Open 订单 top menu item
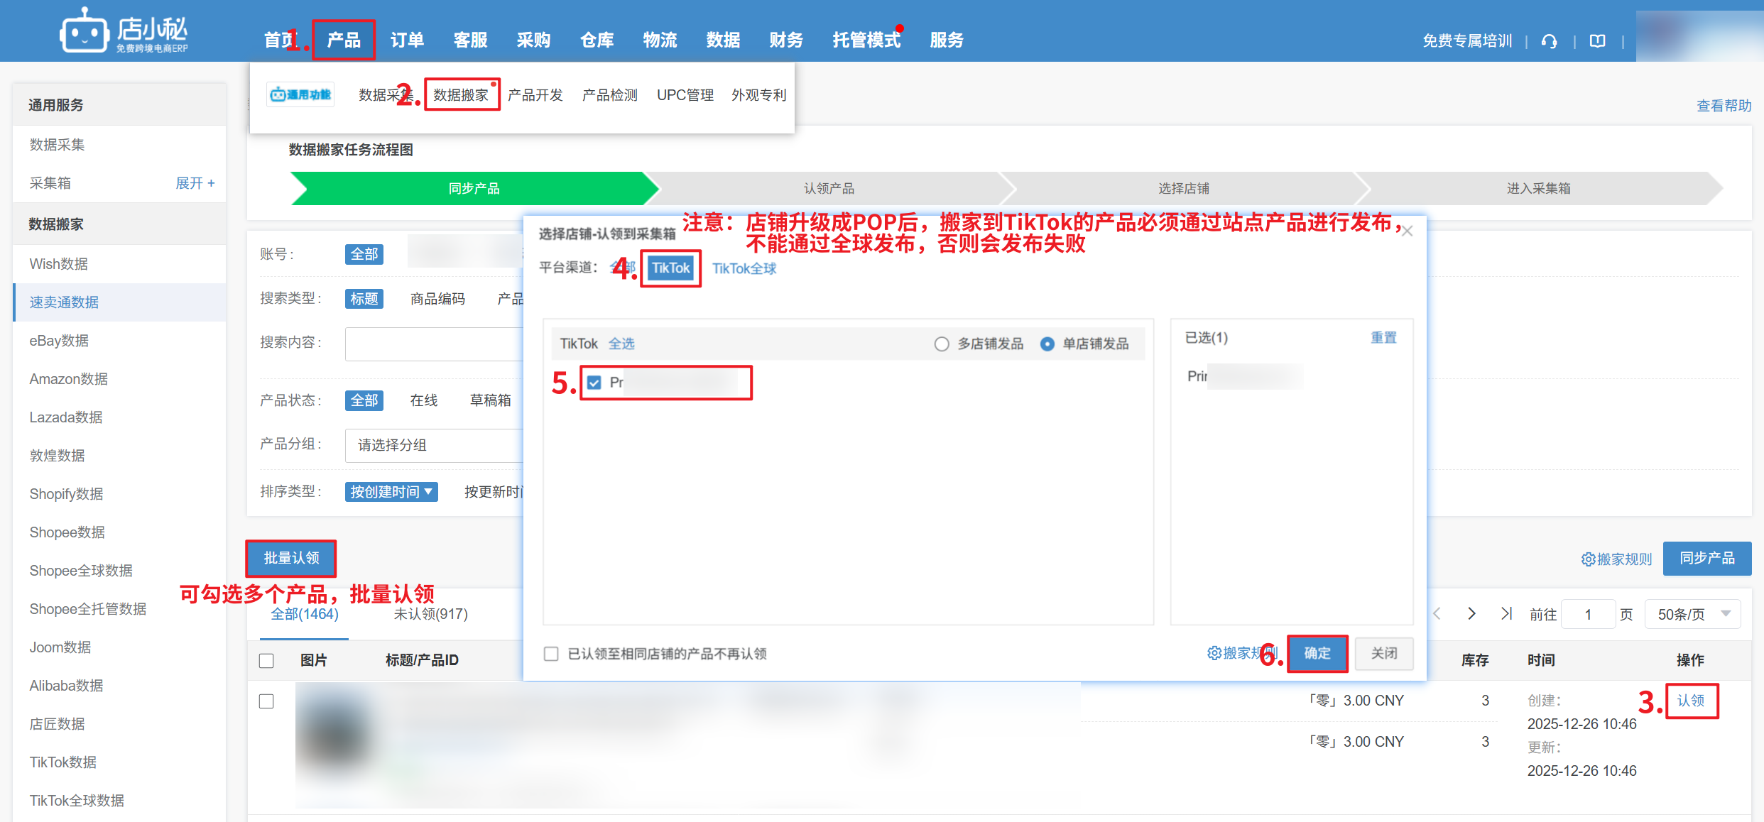The width and height of the screenshot is (1764, 822). [x=407, y=40]
